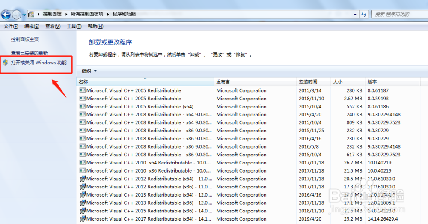Click icon of Visual C++ 2008 x86 row dated 2016/4/16
Viewport: 428px width, 224px height.
click(x=83, y=138)
